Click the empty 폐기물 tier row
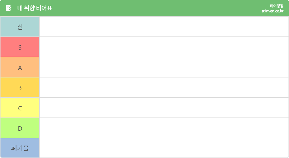Image resolution: width=289 pixels, height=158 pixels. [164, 148]
